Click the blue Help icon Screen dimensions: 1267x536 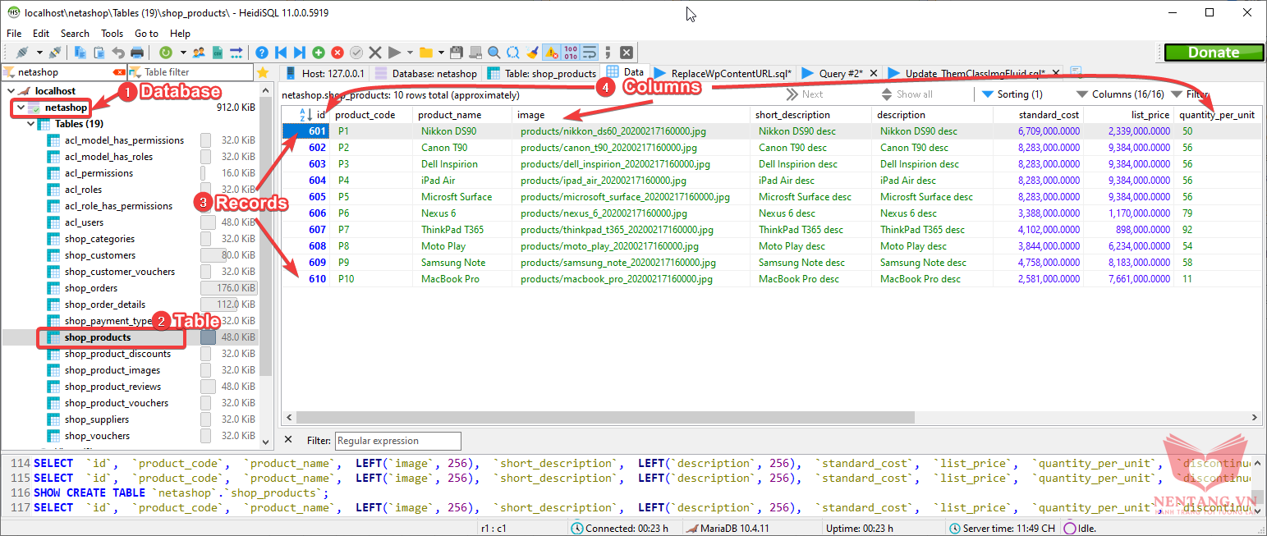tap(262, 53)
